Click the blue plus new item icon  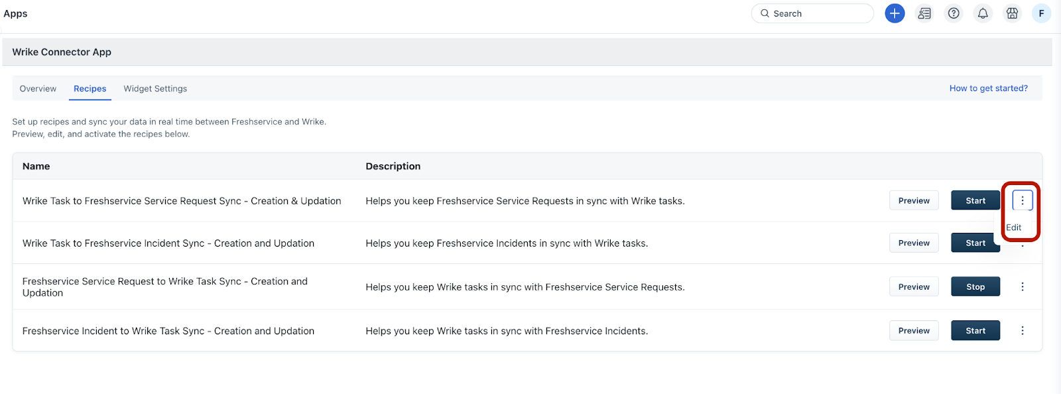coord(895,13)
